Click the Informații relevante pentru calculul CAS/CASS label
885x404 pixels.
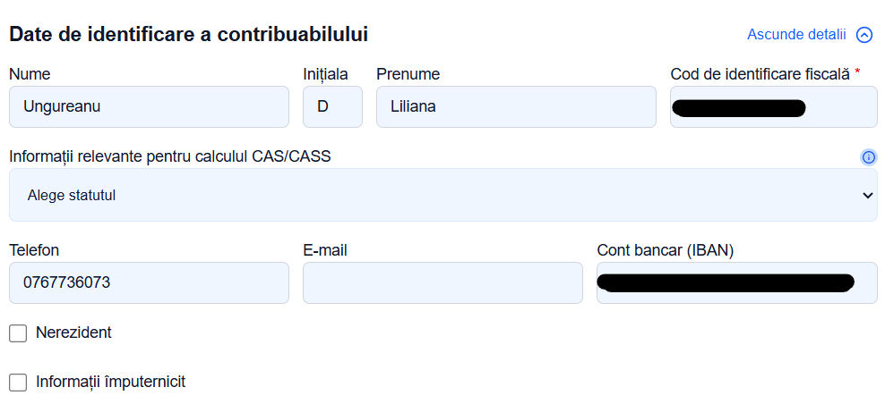coord(170,156)
